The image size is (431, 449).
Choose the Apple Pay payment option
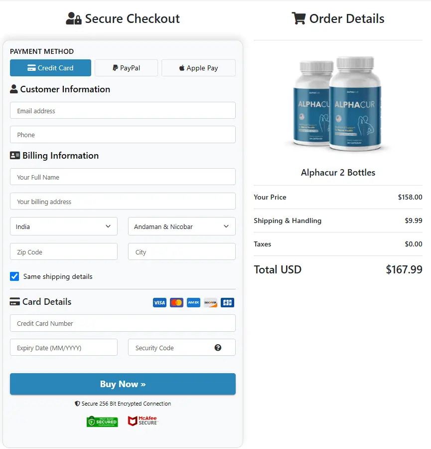[198, 68]
